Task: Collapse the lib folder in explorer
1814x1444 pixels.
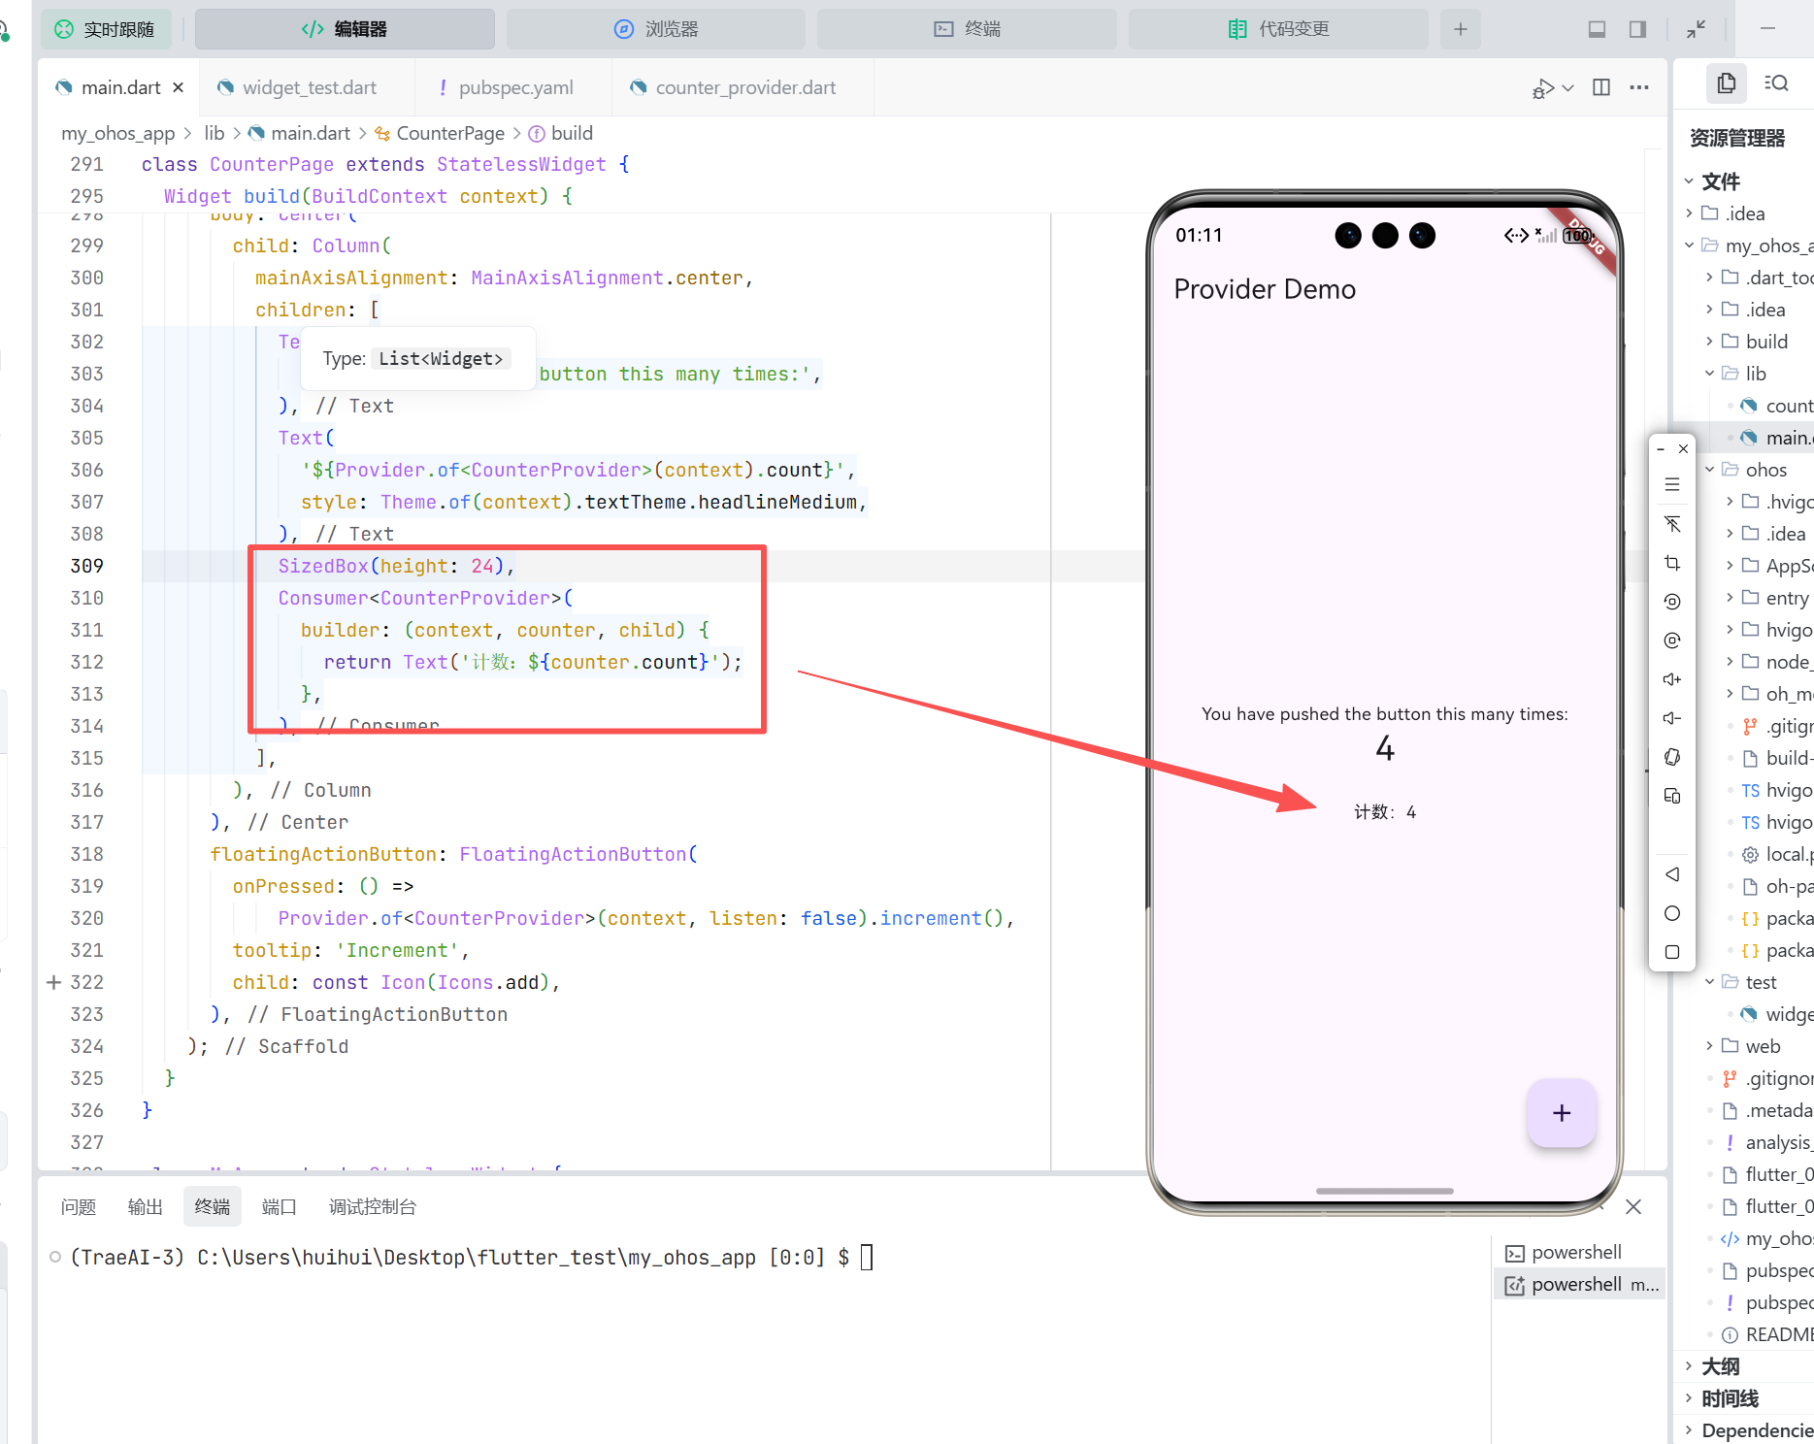Action: 1709,374
